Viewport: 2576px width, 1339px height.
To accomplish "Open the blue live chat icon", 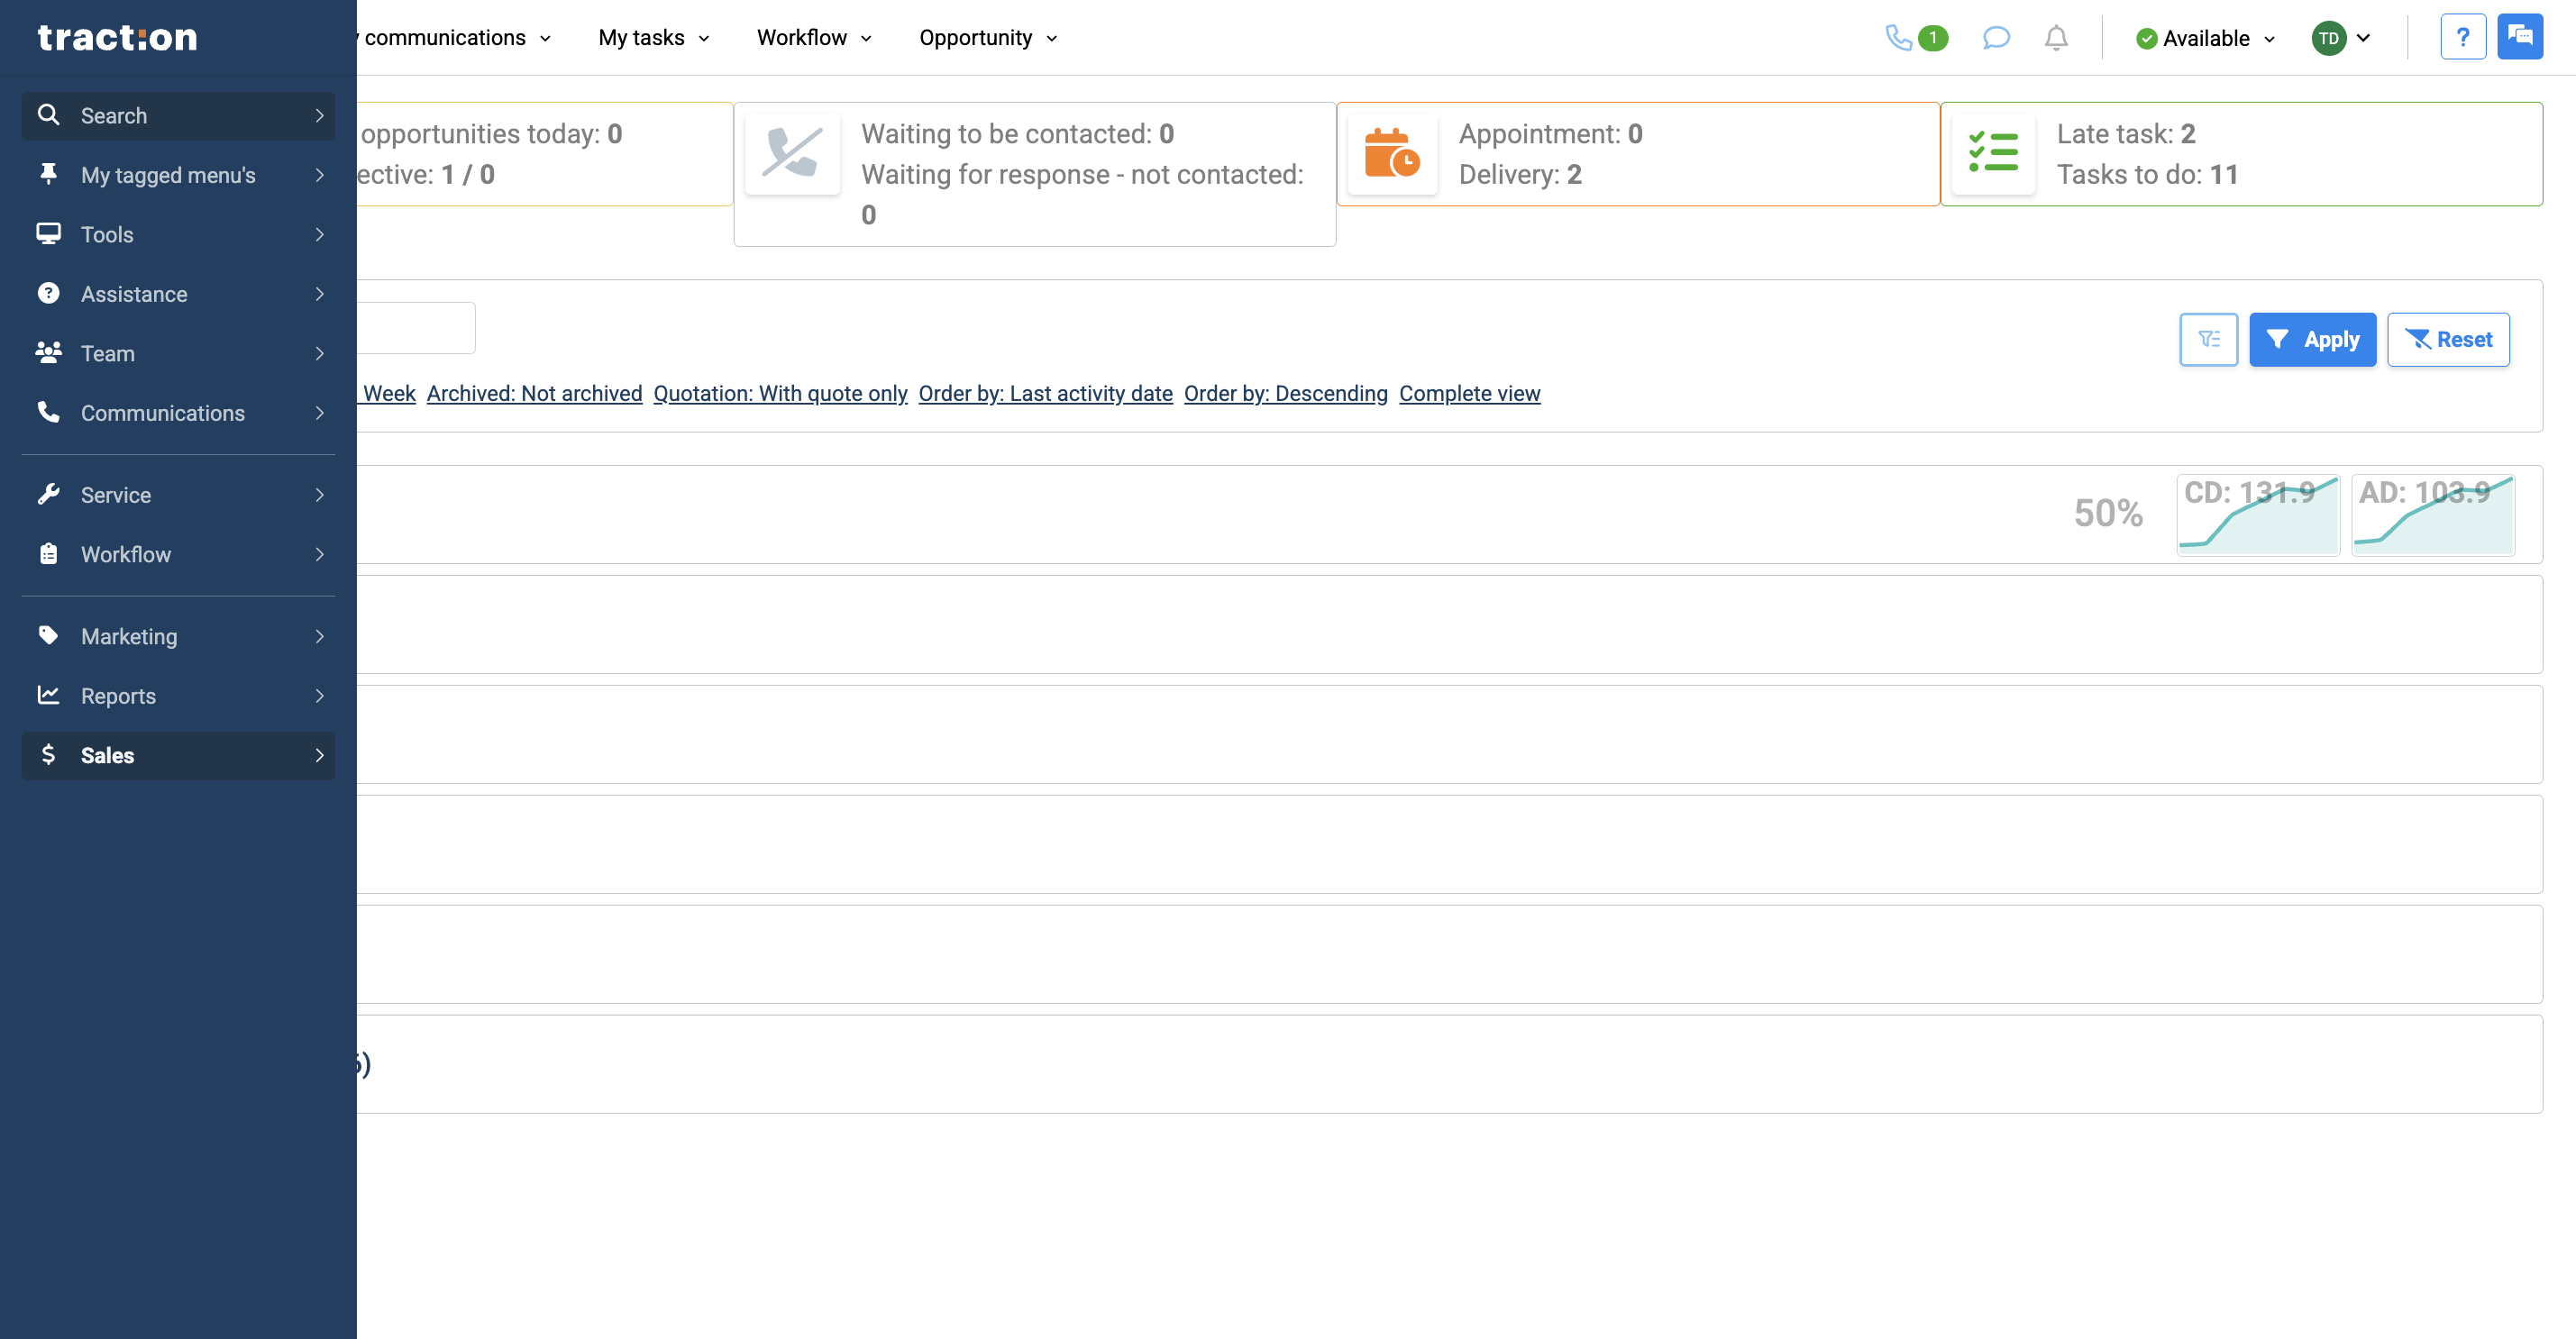I will pyautogui.click(x=2519, y=37).
